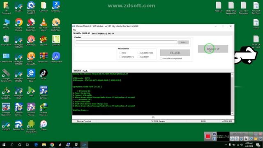The width and height of the screenshot is (263, 148).
Task: Click the recorder's settings gear icon
Action: pyautogui.click(x=260, y=139)
